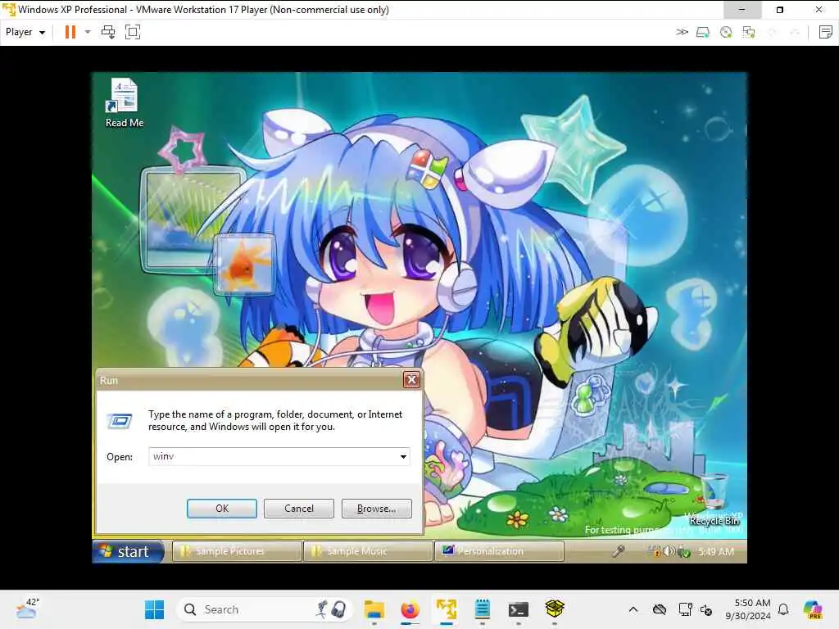Image resolution: width=839 pixels, height=629 pixels.
Task: Open the Terminal taskbar icon
Action: [x=519, y=609]
